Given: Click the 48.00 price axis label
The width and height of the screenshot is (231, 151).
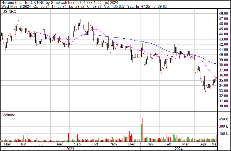Looking at the screenshot, I should point(223,13).
